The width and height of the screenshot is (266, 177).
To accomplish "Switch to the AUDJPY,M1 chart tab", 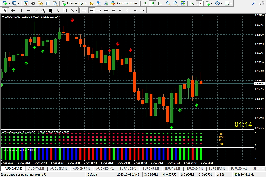I will coord(36,169).
